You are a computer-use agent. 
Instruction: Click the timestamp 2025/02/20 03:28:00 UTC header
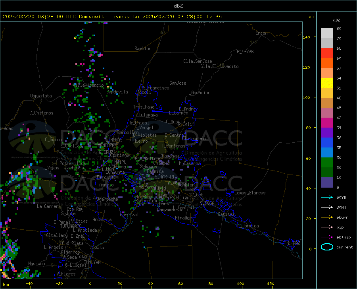(39, 17)
